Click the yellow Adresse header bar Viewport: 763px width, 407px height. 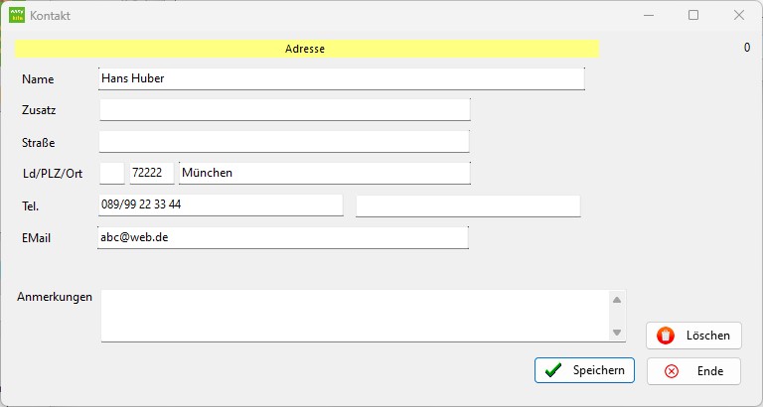(307, 49)
